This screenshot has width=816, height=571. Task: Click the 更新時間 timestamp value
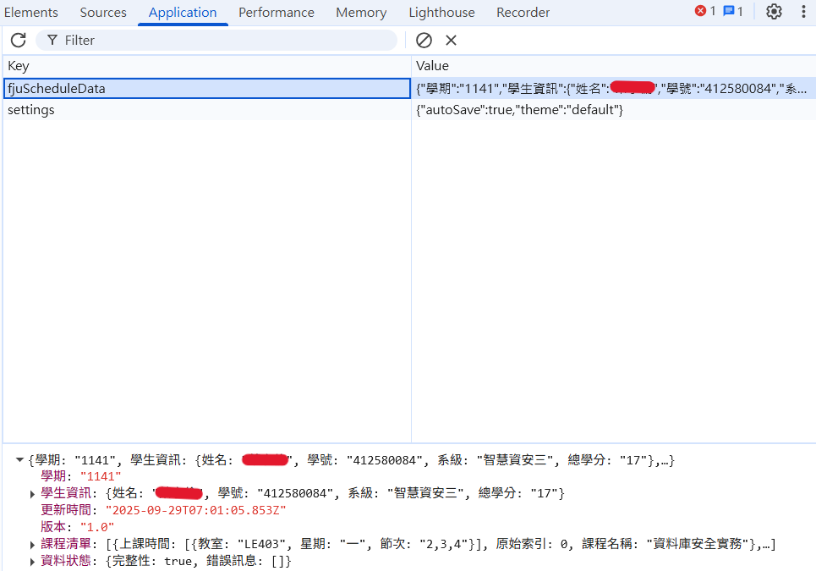click(195, 510)
